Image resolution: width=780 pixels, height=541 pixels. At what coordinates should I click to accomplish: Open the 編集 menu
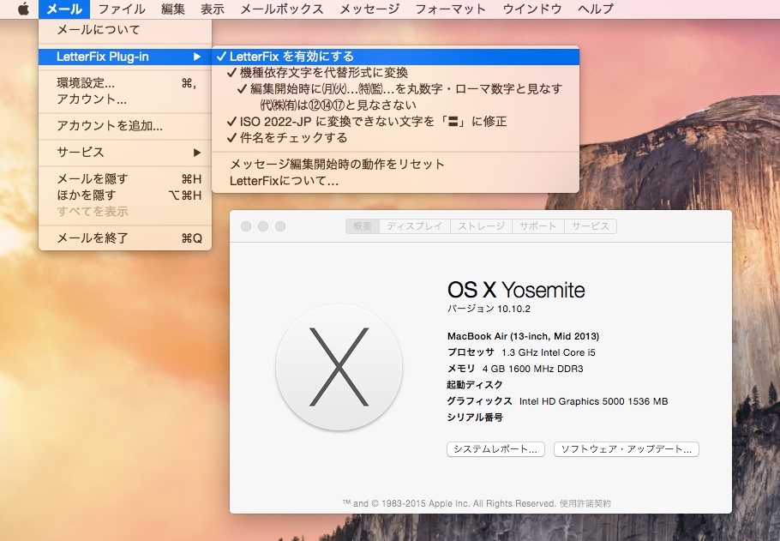click(x=173, y=9)
